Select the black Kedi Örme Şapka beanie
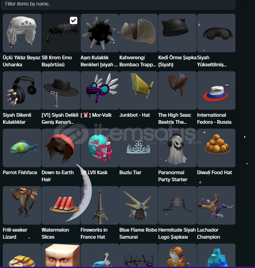Screen dimensions: 255x268 (177, 33)
